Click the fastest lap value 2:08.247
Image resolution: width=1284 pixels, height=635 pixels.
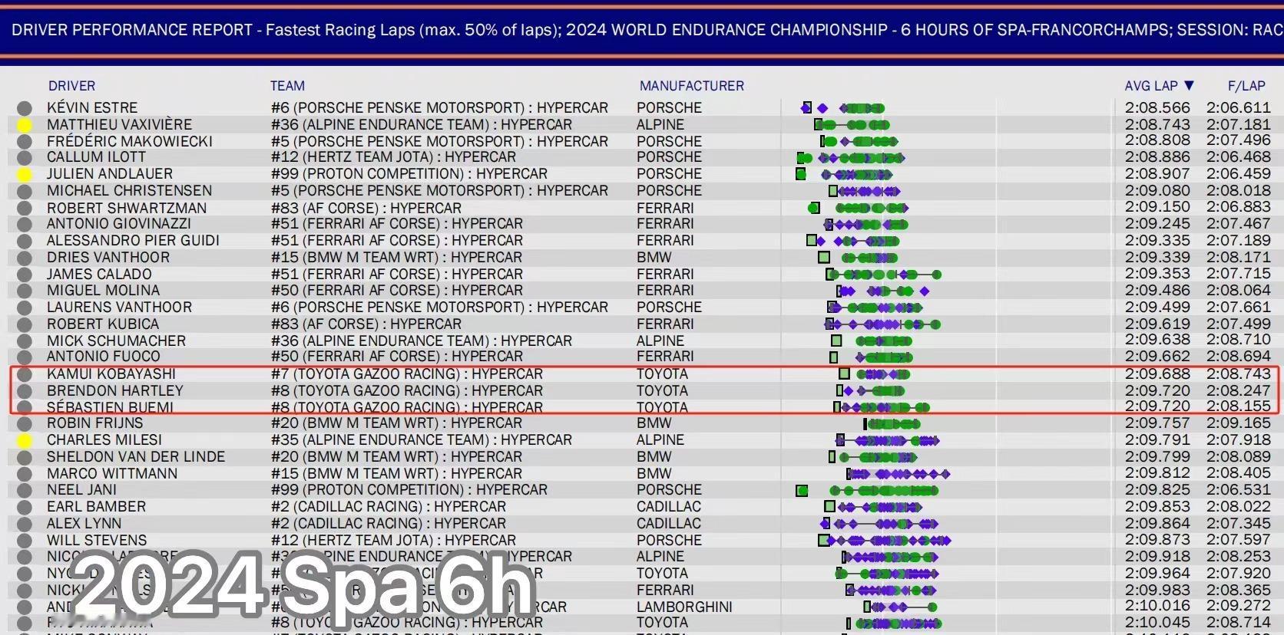tap(1239, 390)
